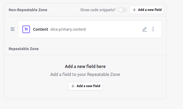Open the three-dot menu for Content field
The image size is (183, 109).
pyautogui.click(x=153, y=29)
